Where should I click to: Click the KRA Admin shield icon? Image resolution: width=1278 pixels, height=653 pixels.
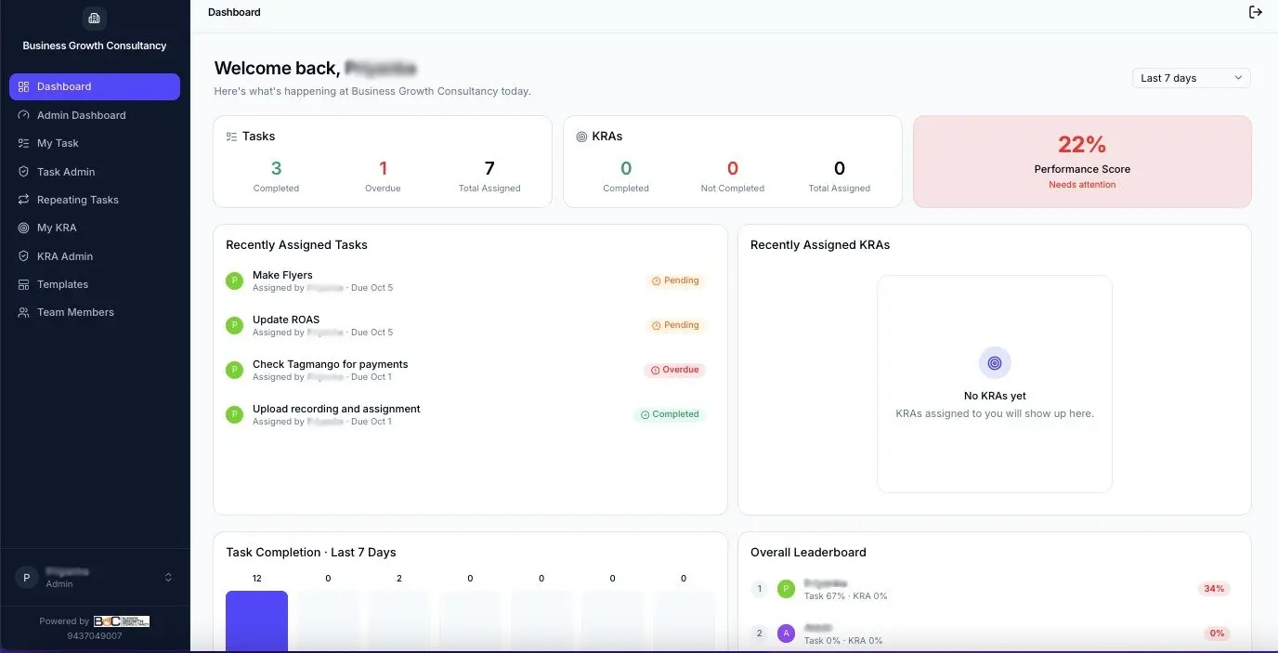[x=24, y=256]
